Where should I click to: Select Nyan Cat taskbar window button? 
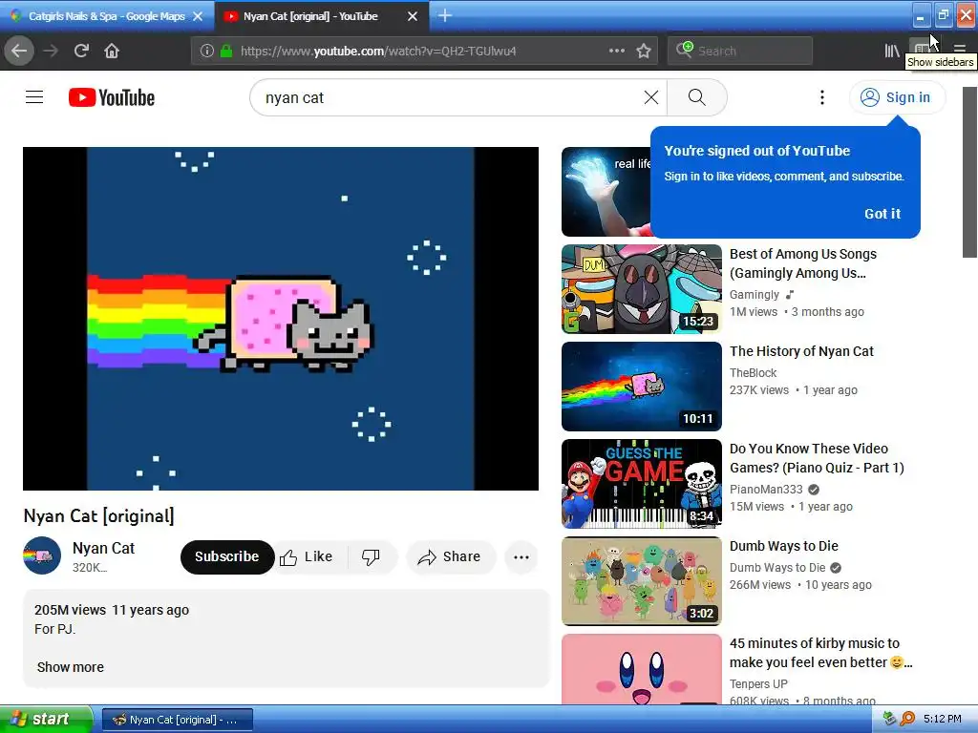click(x=177, y=720)
